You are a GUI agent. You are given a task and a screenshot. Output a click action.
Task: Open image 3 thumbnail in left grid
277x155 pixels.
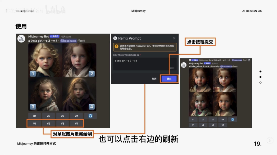click(45, 94)
